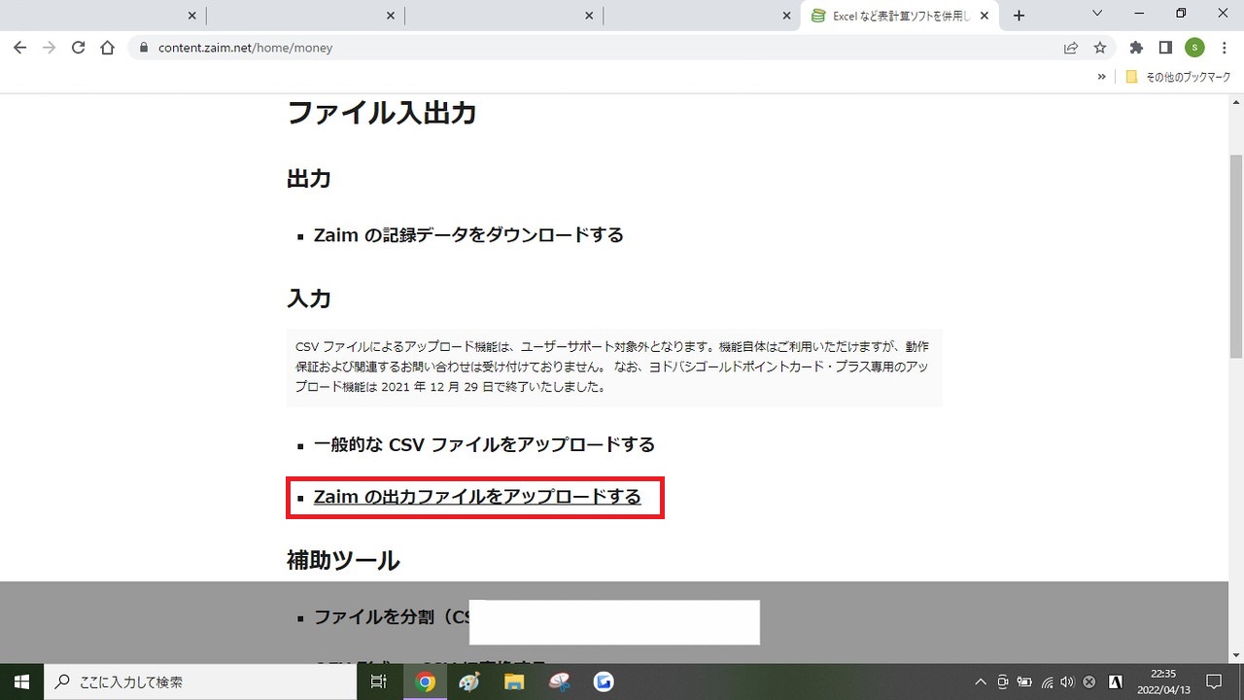Screen dimensions: 1244x700
Task: Open Zaim の出力ファイルをアップロードする link
Action: pyautogui.click(x=477, y=497)
